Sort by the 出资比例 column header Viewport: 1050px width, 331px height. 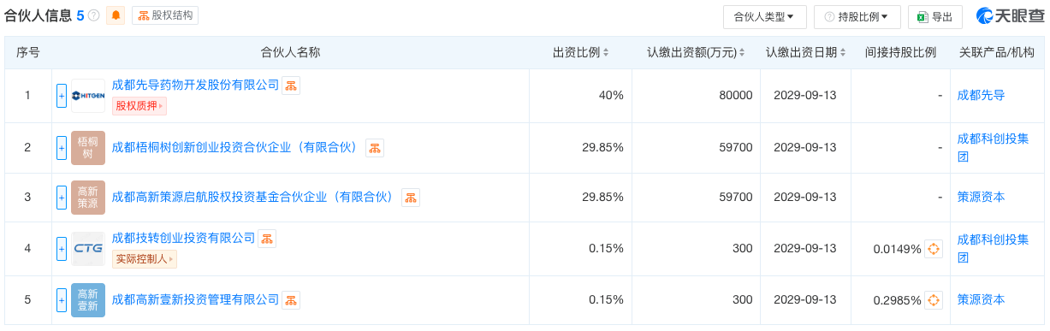pyautogui.click(x=580, y=52)
